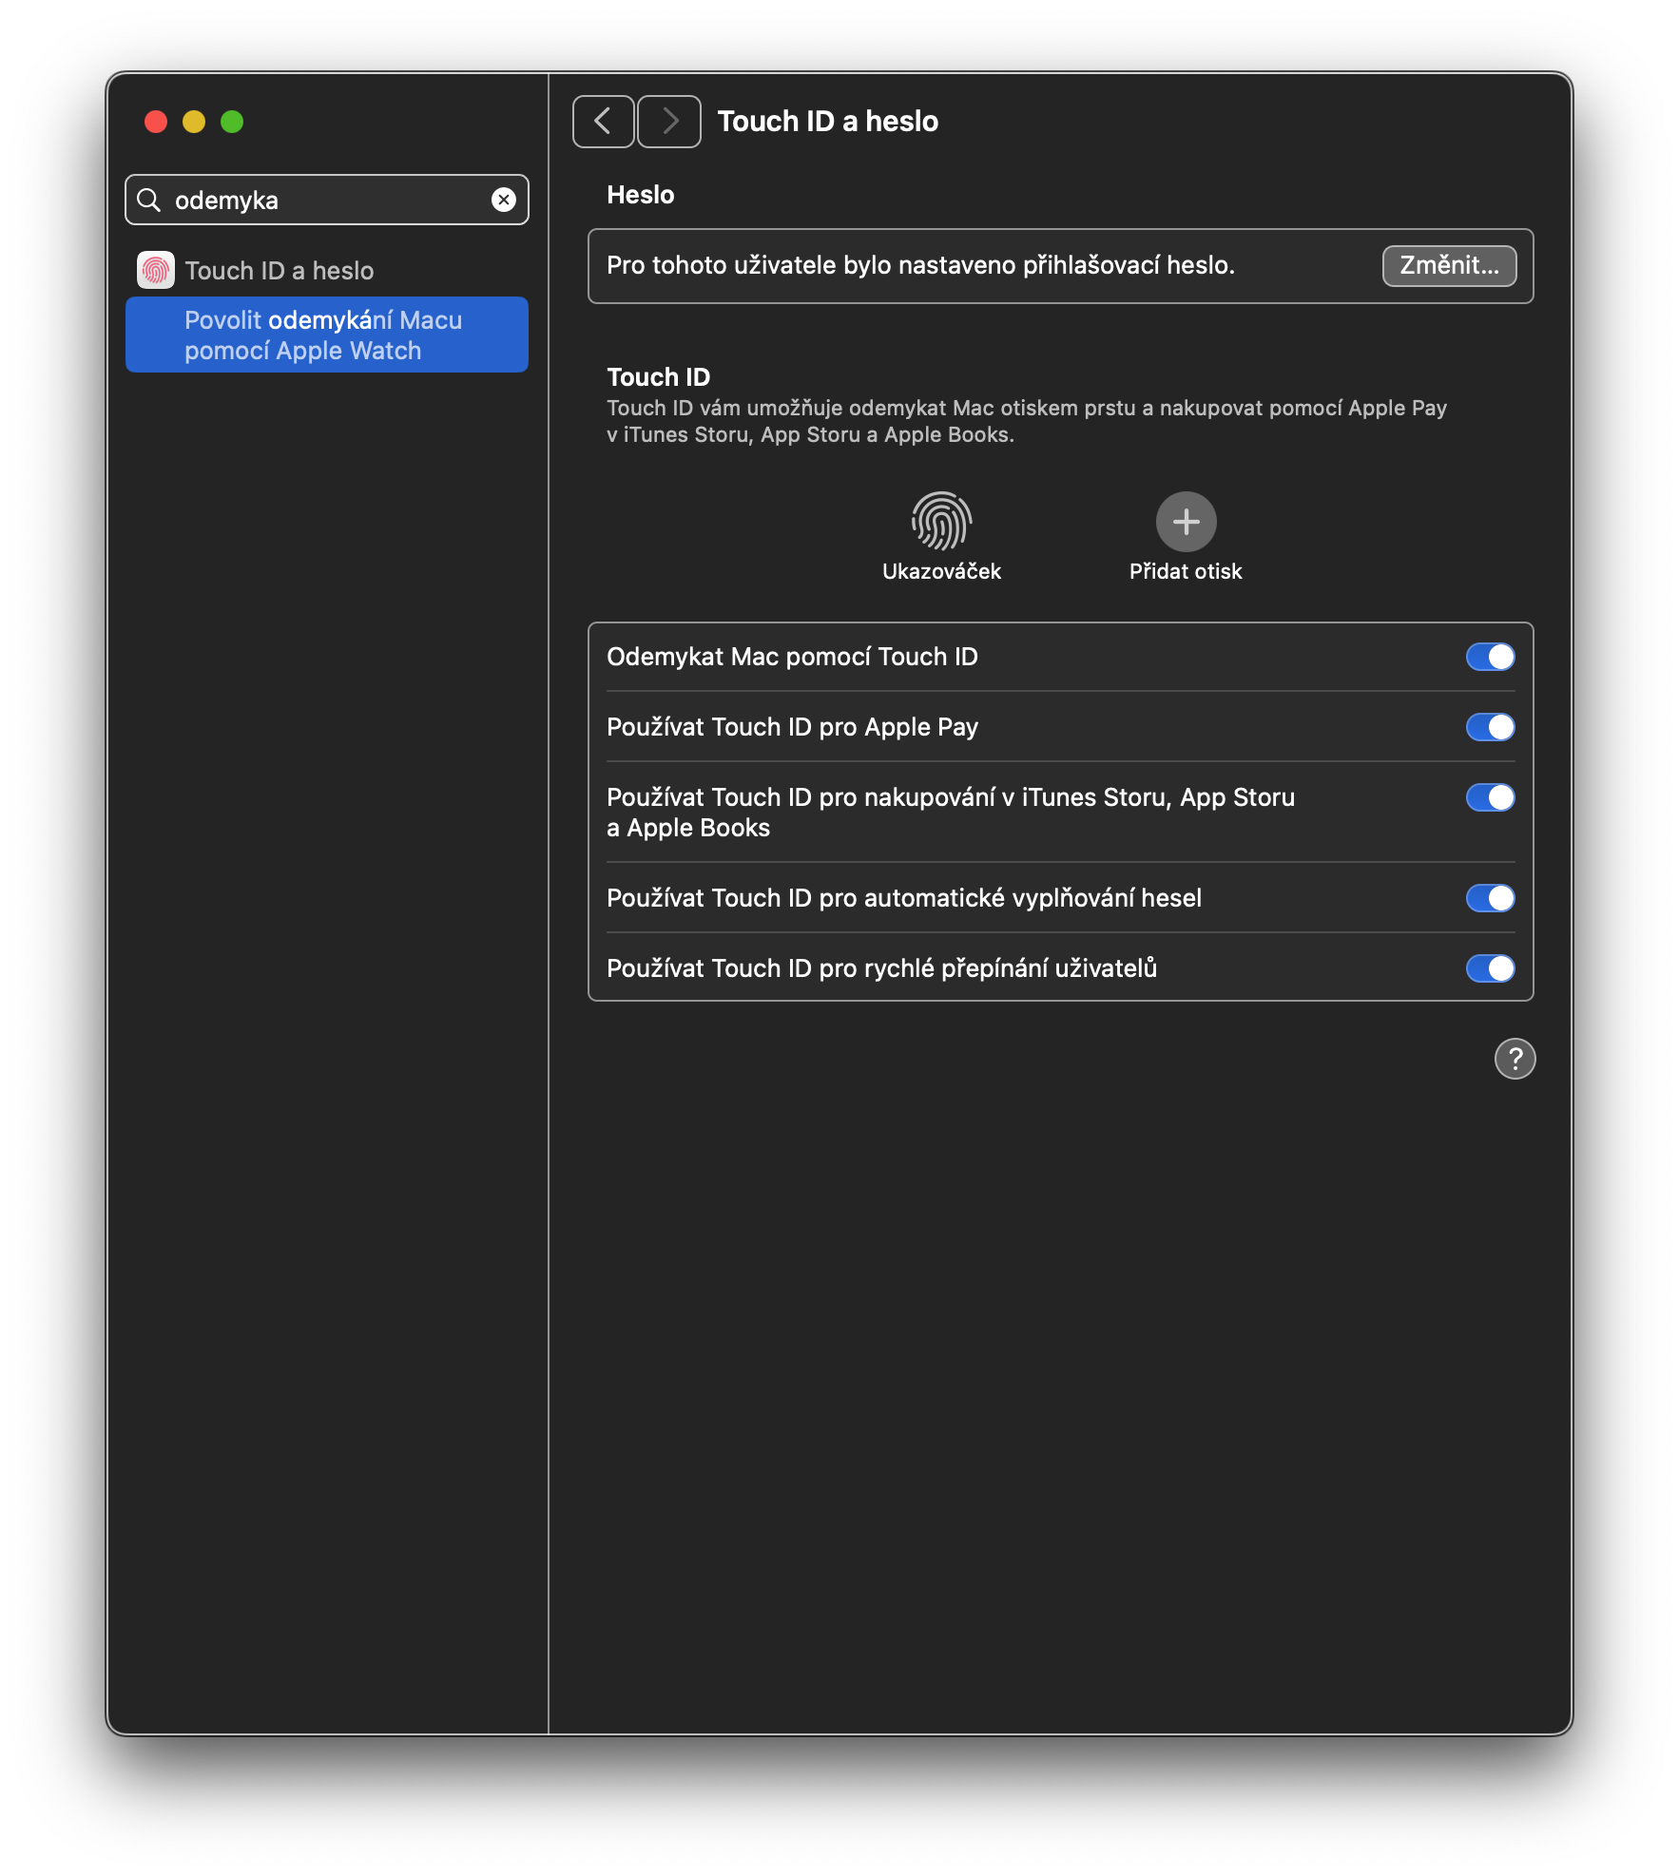The image size is (1679, 1876).
Task: Disable Odemykat Mac pomocí Touch ID toggle
Action: point(1490,657)
